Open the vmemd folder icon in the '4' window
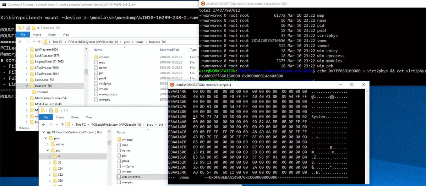426x186 pixels. (119, 139)
